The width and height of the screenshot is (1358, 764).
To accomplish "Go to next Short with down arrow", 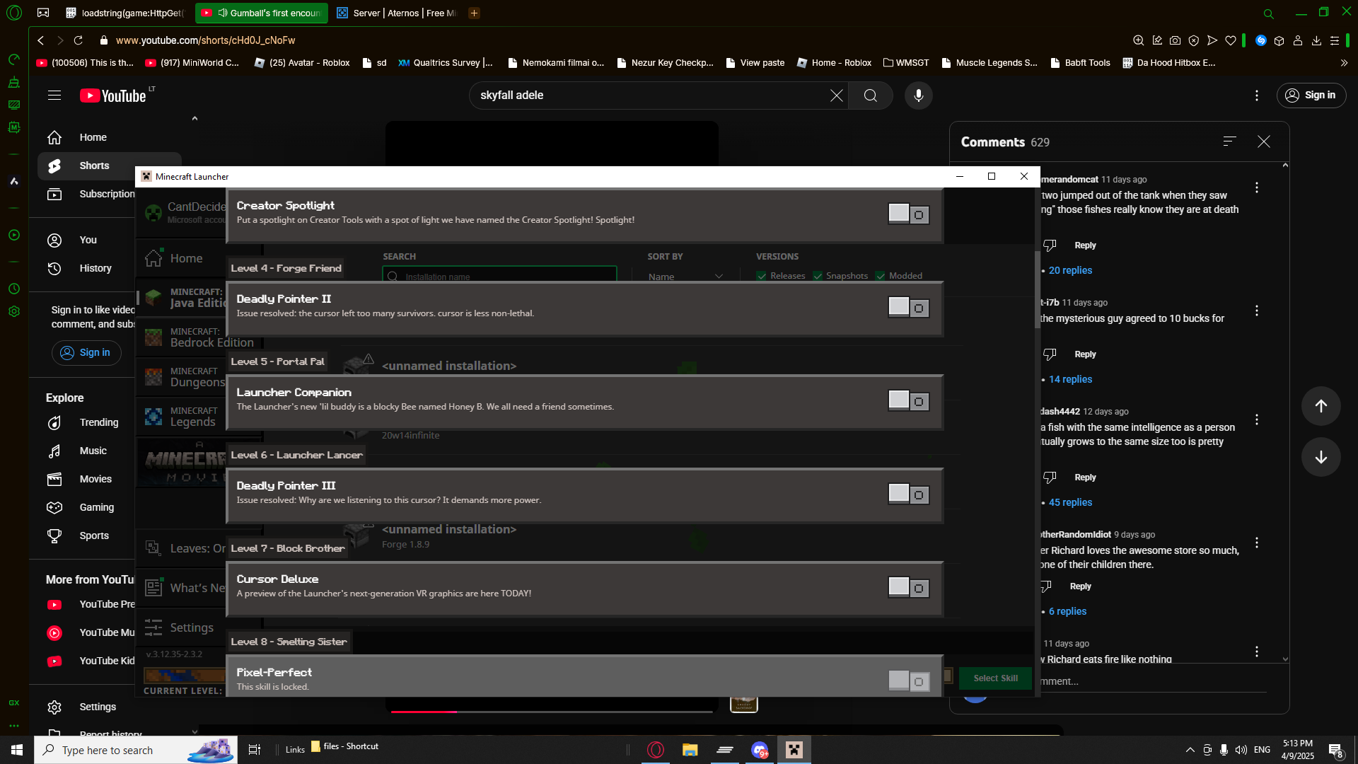I will [1321, 457].
